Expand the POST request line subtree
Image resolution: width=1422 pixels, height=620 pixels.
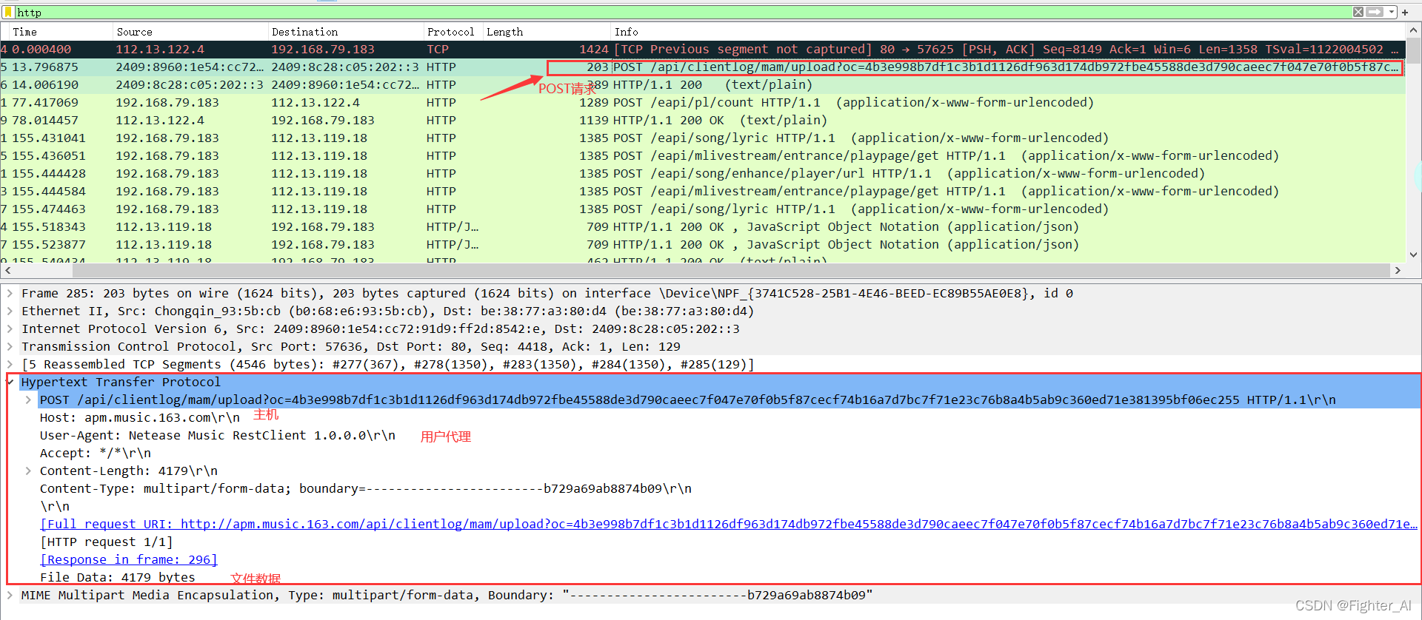(28, 400)
